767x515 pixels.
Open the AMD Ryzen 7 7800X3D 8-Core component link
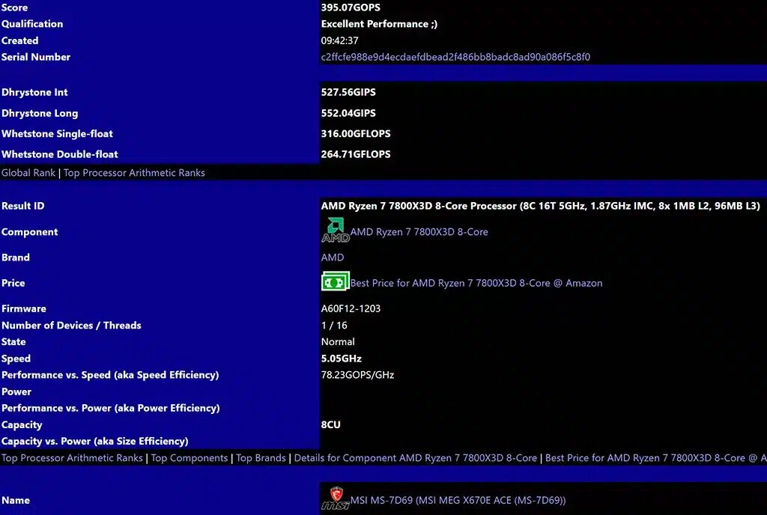pos(419,232)
